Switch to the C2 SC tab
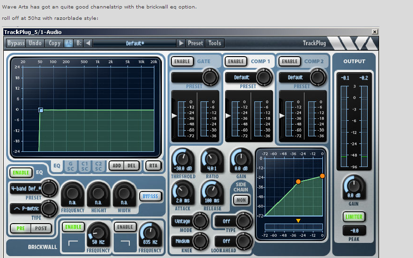This screenshot has width=413, height=258. 99,166
